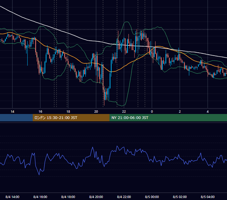Click the 8/4 14:00 date label
This screenshot has width=227, height=200.
click(x=12, y=197)
